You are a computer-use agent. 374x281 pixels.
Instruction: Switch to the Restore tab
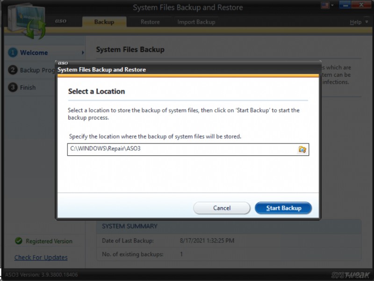[x=150, y=22]
